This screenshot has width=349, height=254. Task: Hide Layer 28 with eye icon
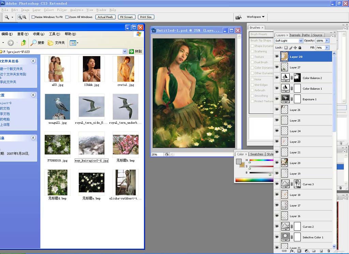(277, 57)
